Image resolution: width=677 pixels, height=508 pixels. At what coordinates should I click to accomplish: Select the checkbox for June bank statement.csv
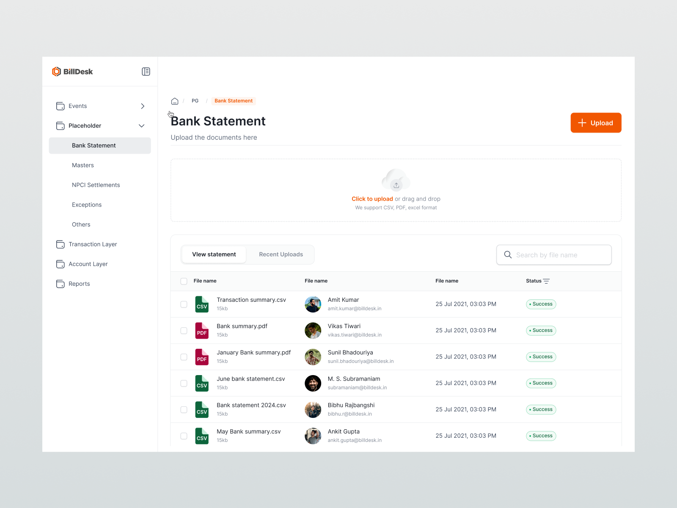(184, 383)
